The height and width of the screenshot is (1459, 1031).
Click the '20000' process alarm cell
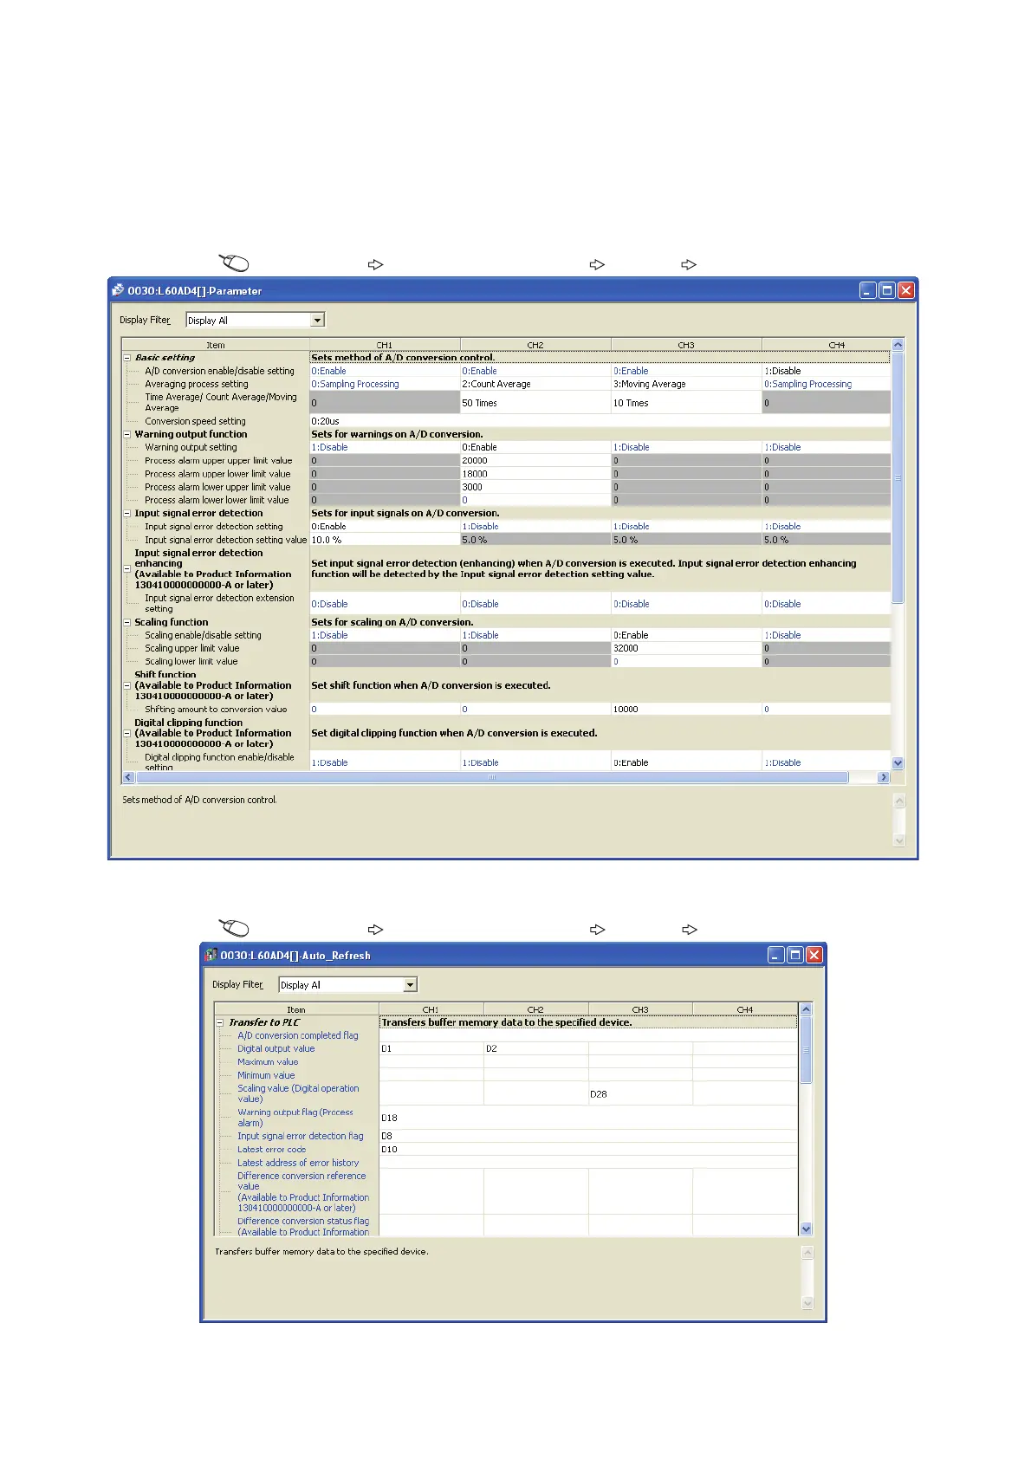click(535, 461)
